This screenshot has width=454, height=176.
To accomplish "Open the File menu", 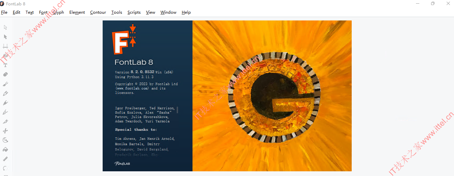I will 4,12.
